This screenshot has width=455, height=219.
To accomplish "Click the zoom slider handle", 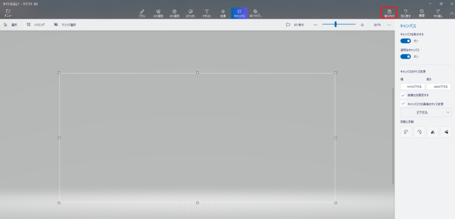I will pyautogui.click(x=335, y=24).
